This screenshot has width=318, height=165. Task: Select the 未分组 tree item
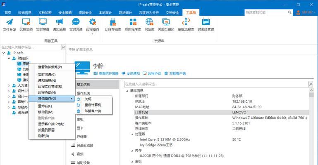pyautogui.click(x=20, y=113)
